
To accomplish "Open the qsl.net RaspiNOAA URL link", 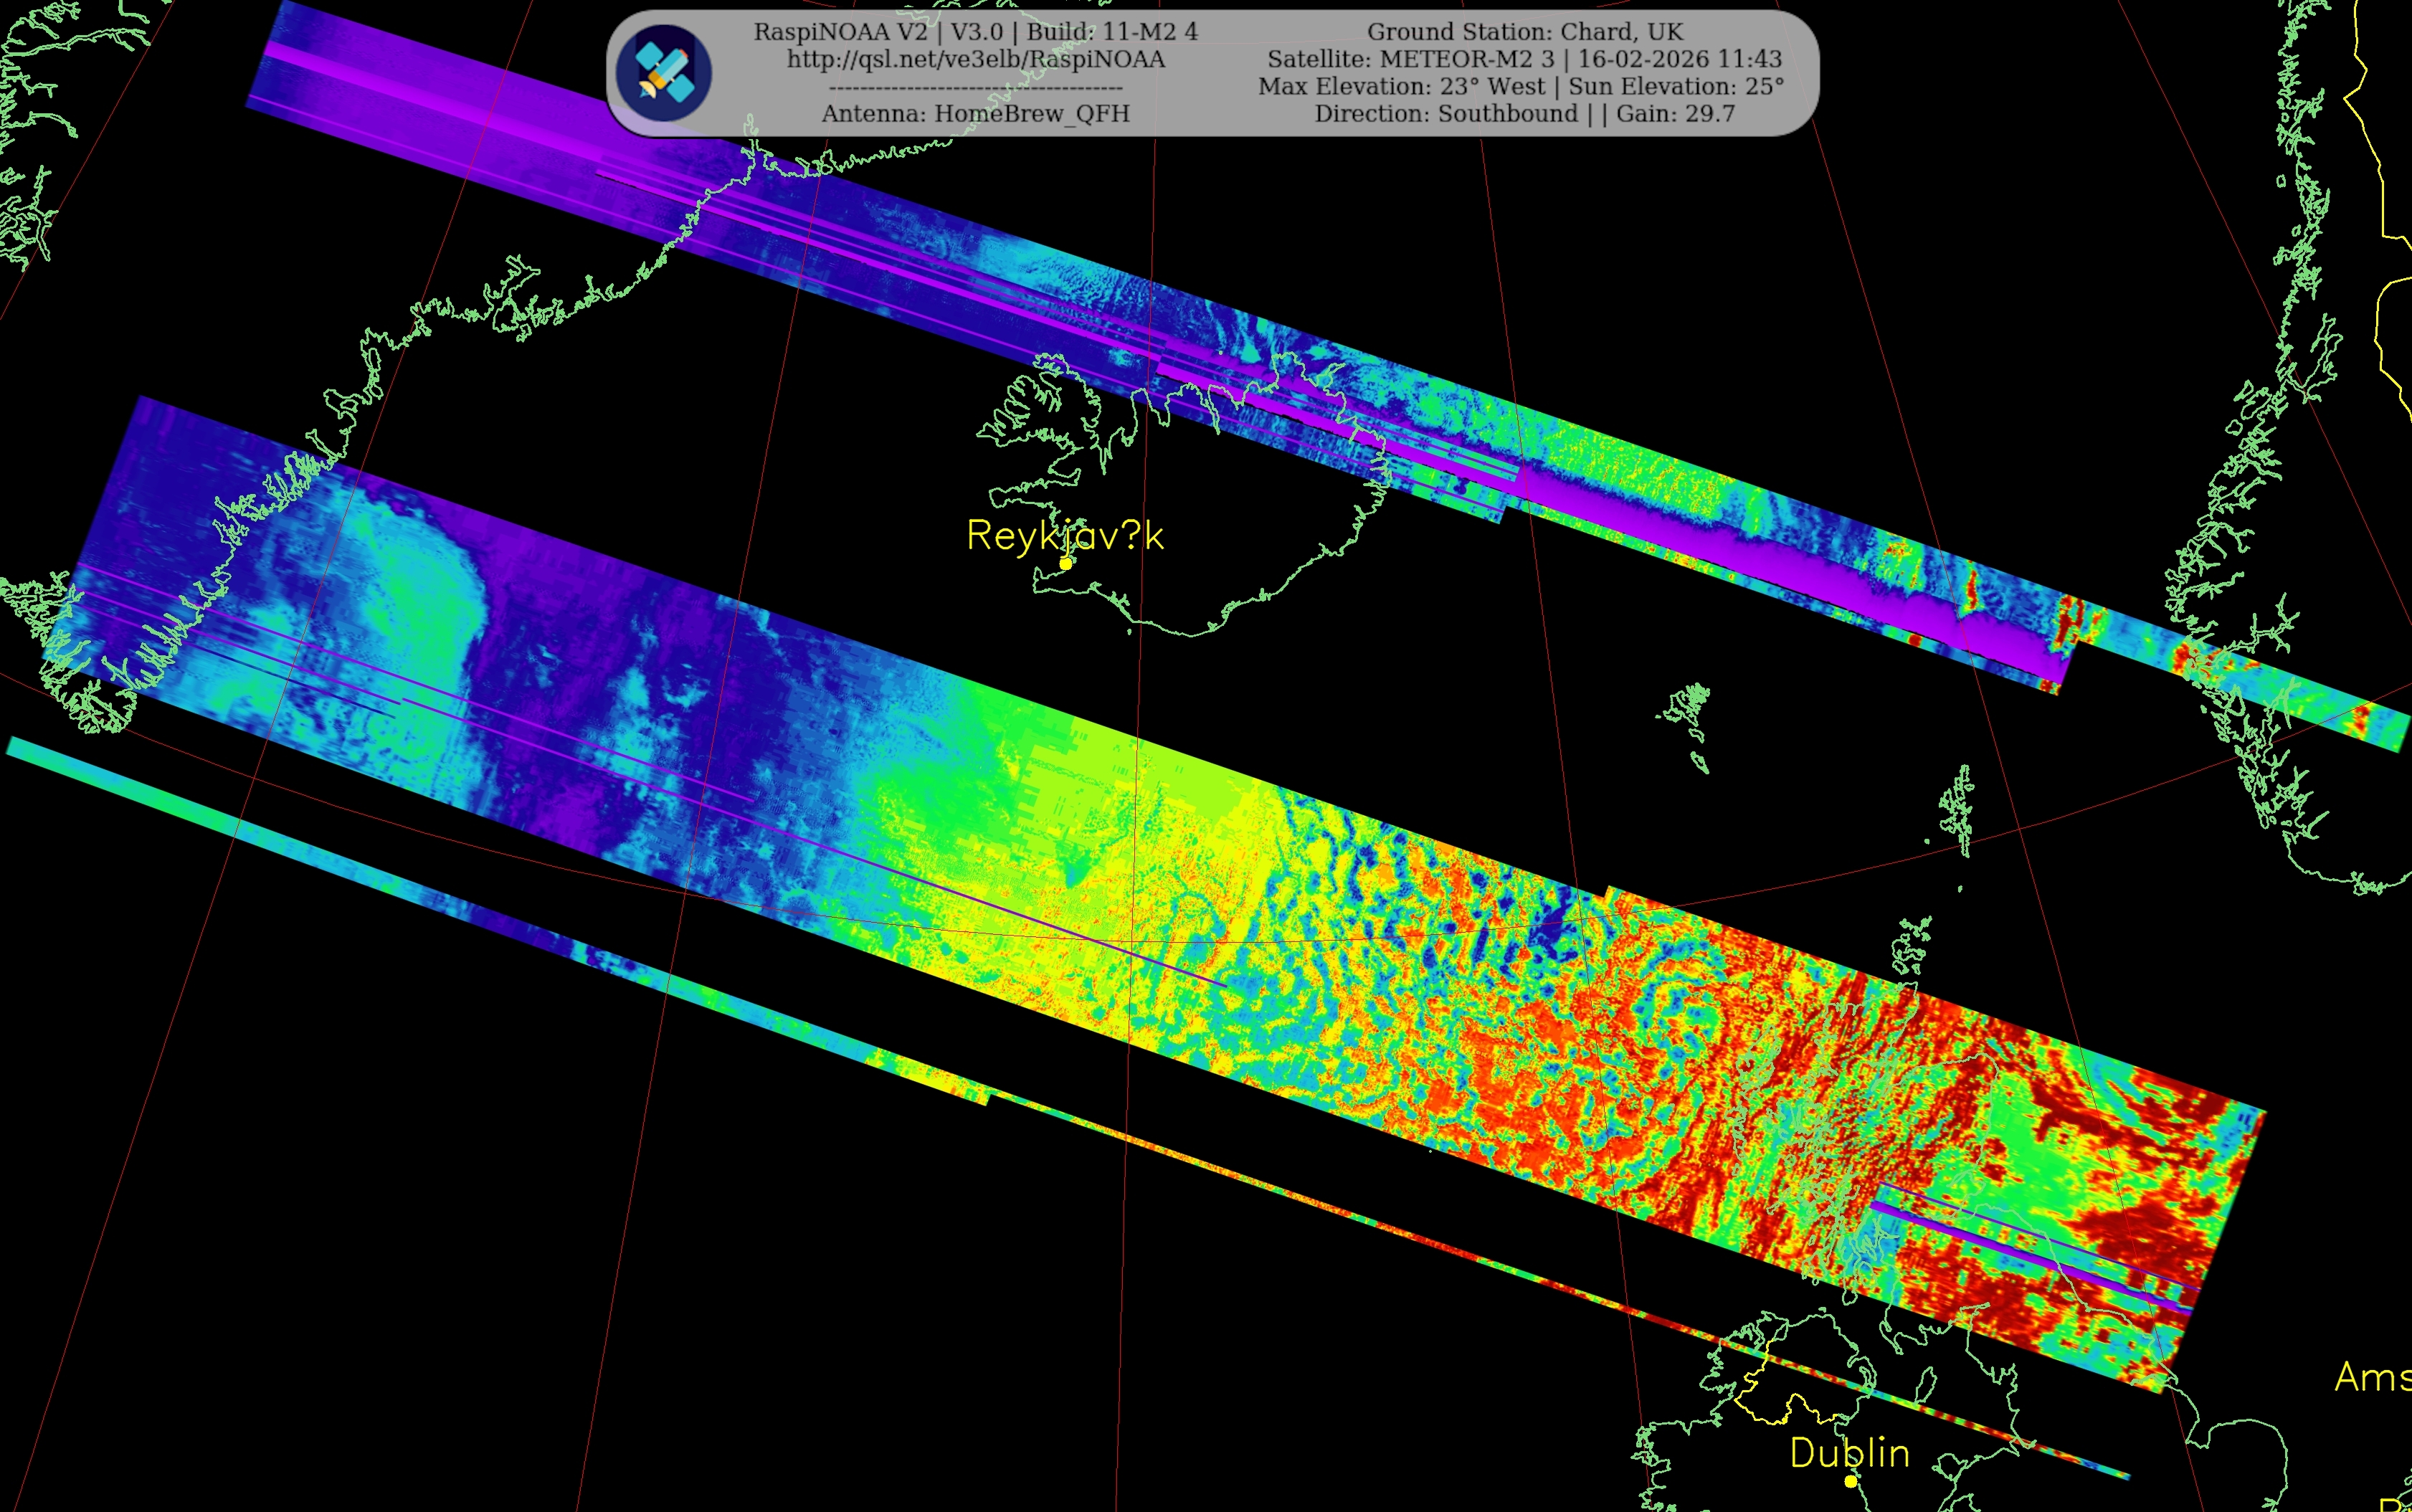I will click(975, 59).
